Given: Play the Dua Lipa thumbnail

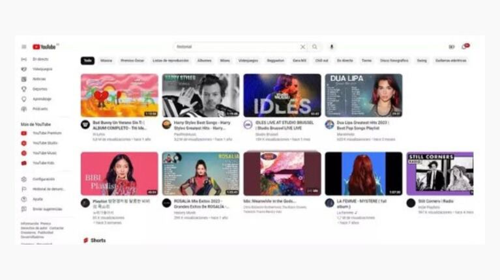Looking at the screenshot, I should click(x=364, y=96).
